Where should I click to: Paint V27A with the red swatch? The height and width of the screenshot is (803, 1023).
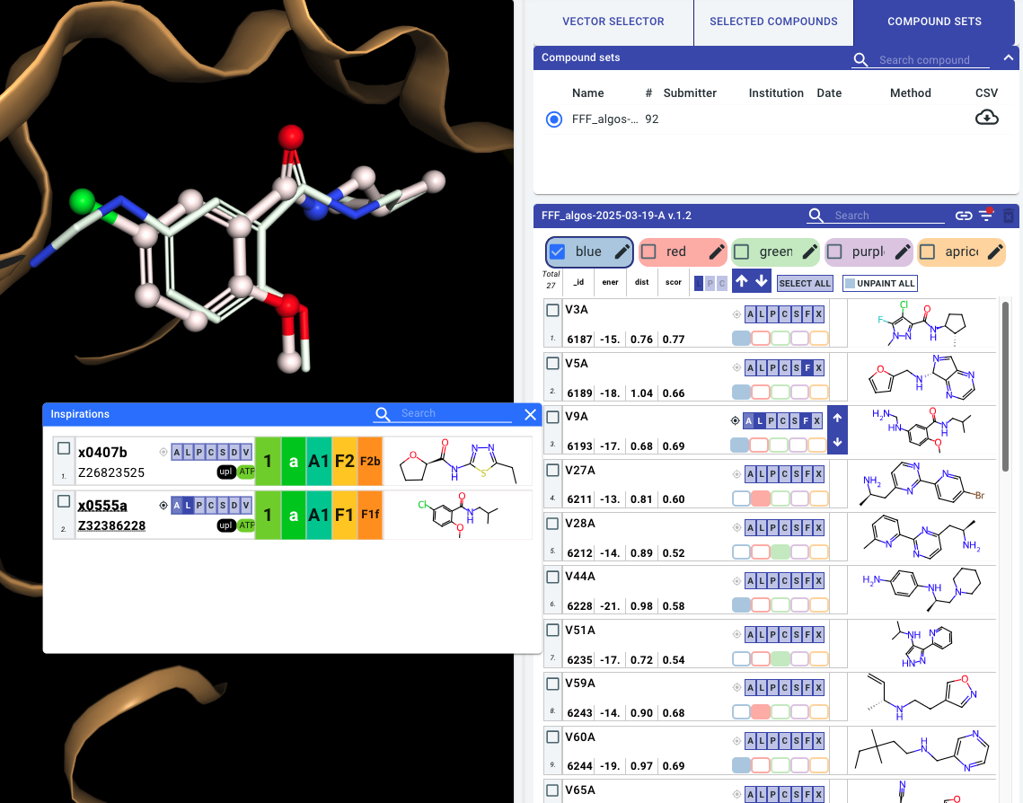pos(761,499)
